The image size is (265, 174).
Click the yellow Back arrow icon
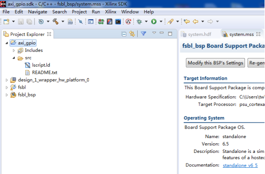[x=196, y=22]
